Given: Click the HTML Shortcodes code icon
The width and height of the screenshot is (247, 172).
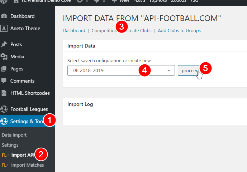Looking at the screenshot, I should [x=4, y=93].
